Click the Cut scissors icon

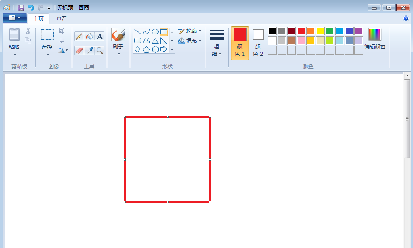(28, 31)
